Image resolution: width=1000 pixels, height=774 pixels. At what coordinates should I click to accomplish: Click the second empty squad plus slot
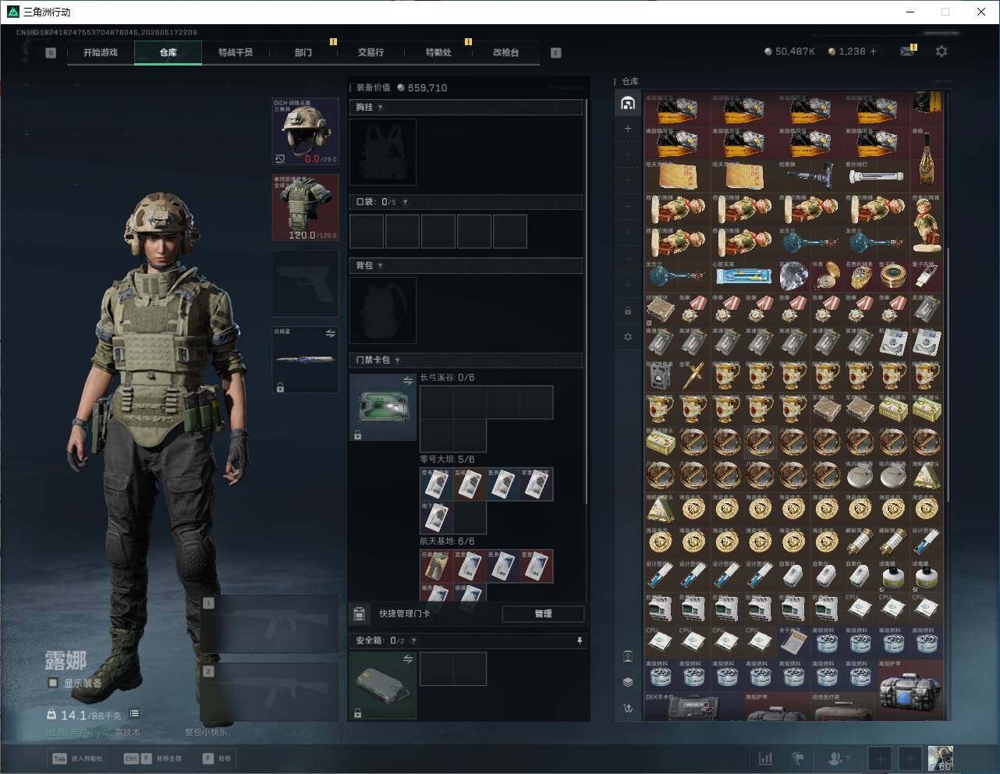click(x=910, y=758)
